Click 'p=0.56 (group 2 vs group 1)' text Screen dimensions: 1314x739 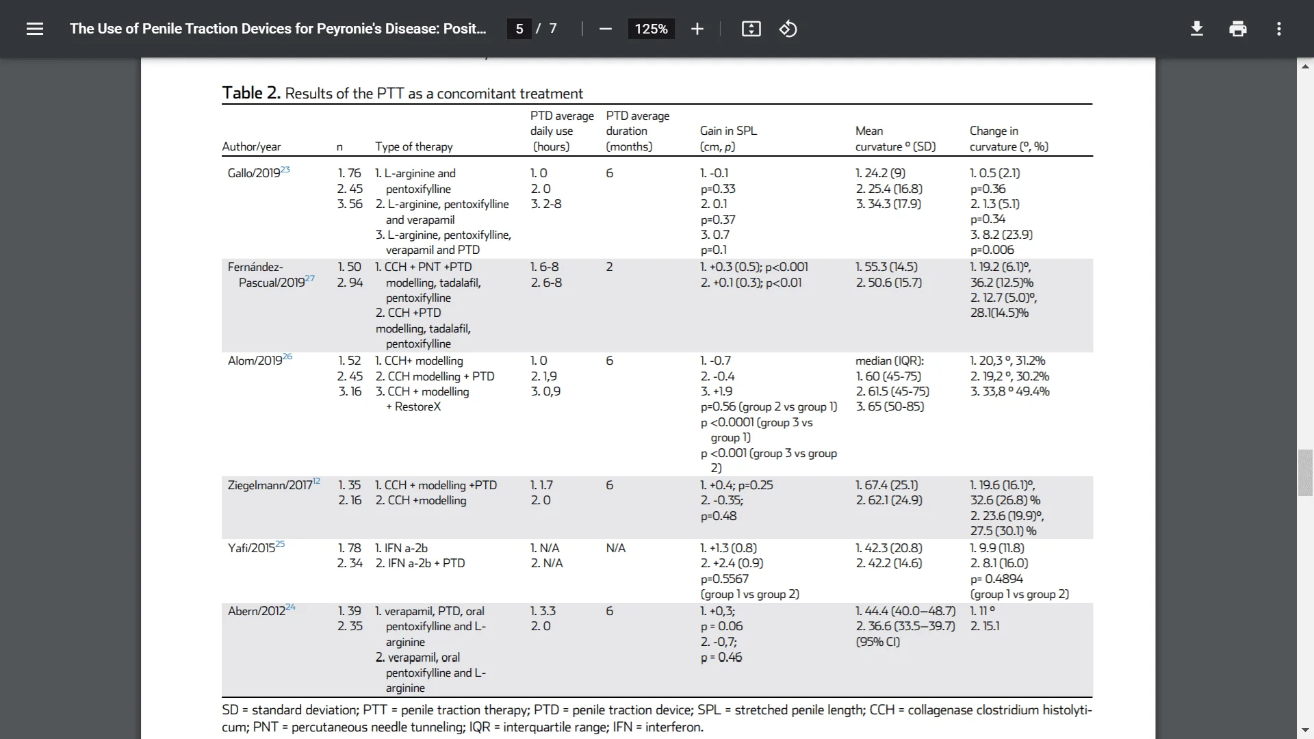769,406
